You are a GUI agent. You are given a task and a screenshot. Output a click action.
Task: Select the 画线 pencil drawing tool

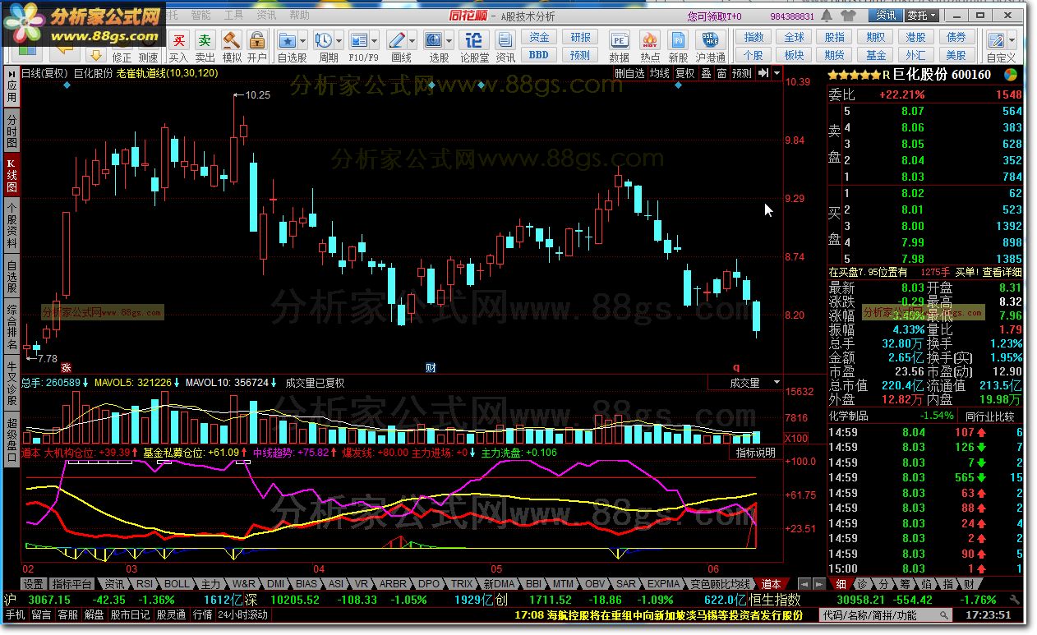coord(396,40)
